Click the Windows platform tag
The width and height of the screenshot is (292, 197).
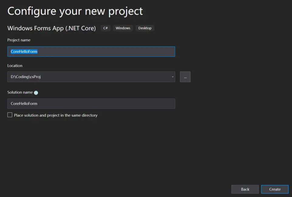(x=123, y=28)
